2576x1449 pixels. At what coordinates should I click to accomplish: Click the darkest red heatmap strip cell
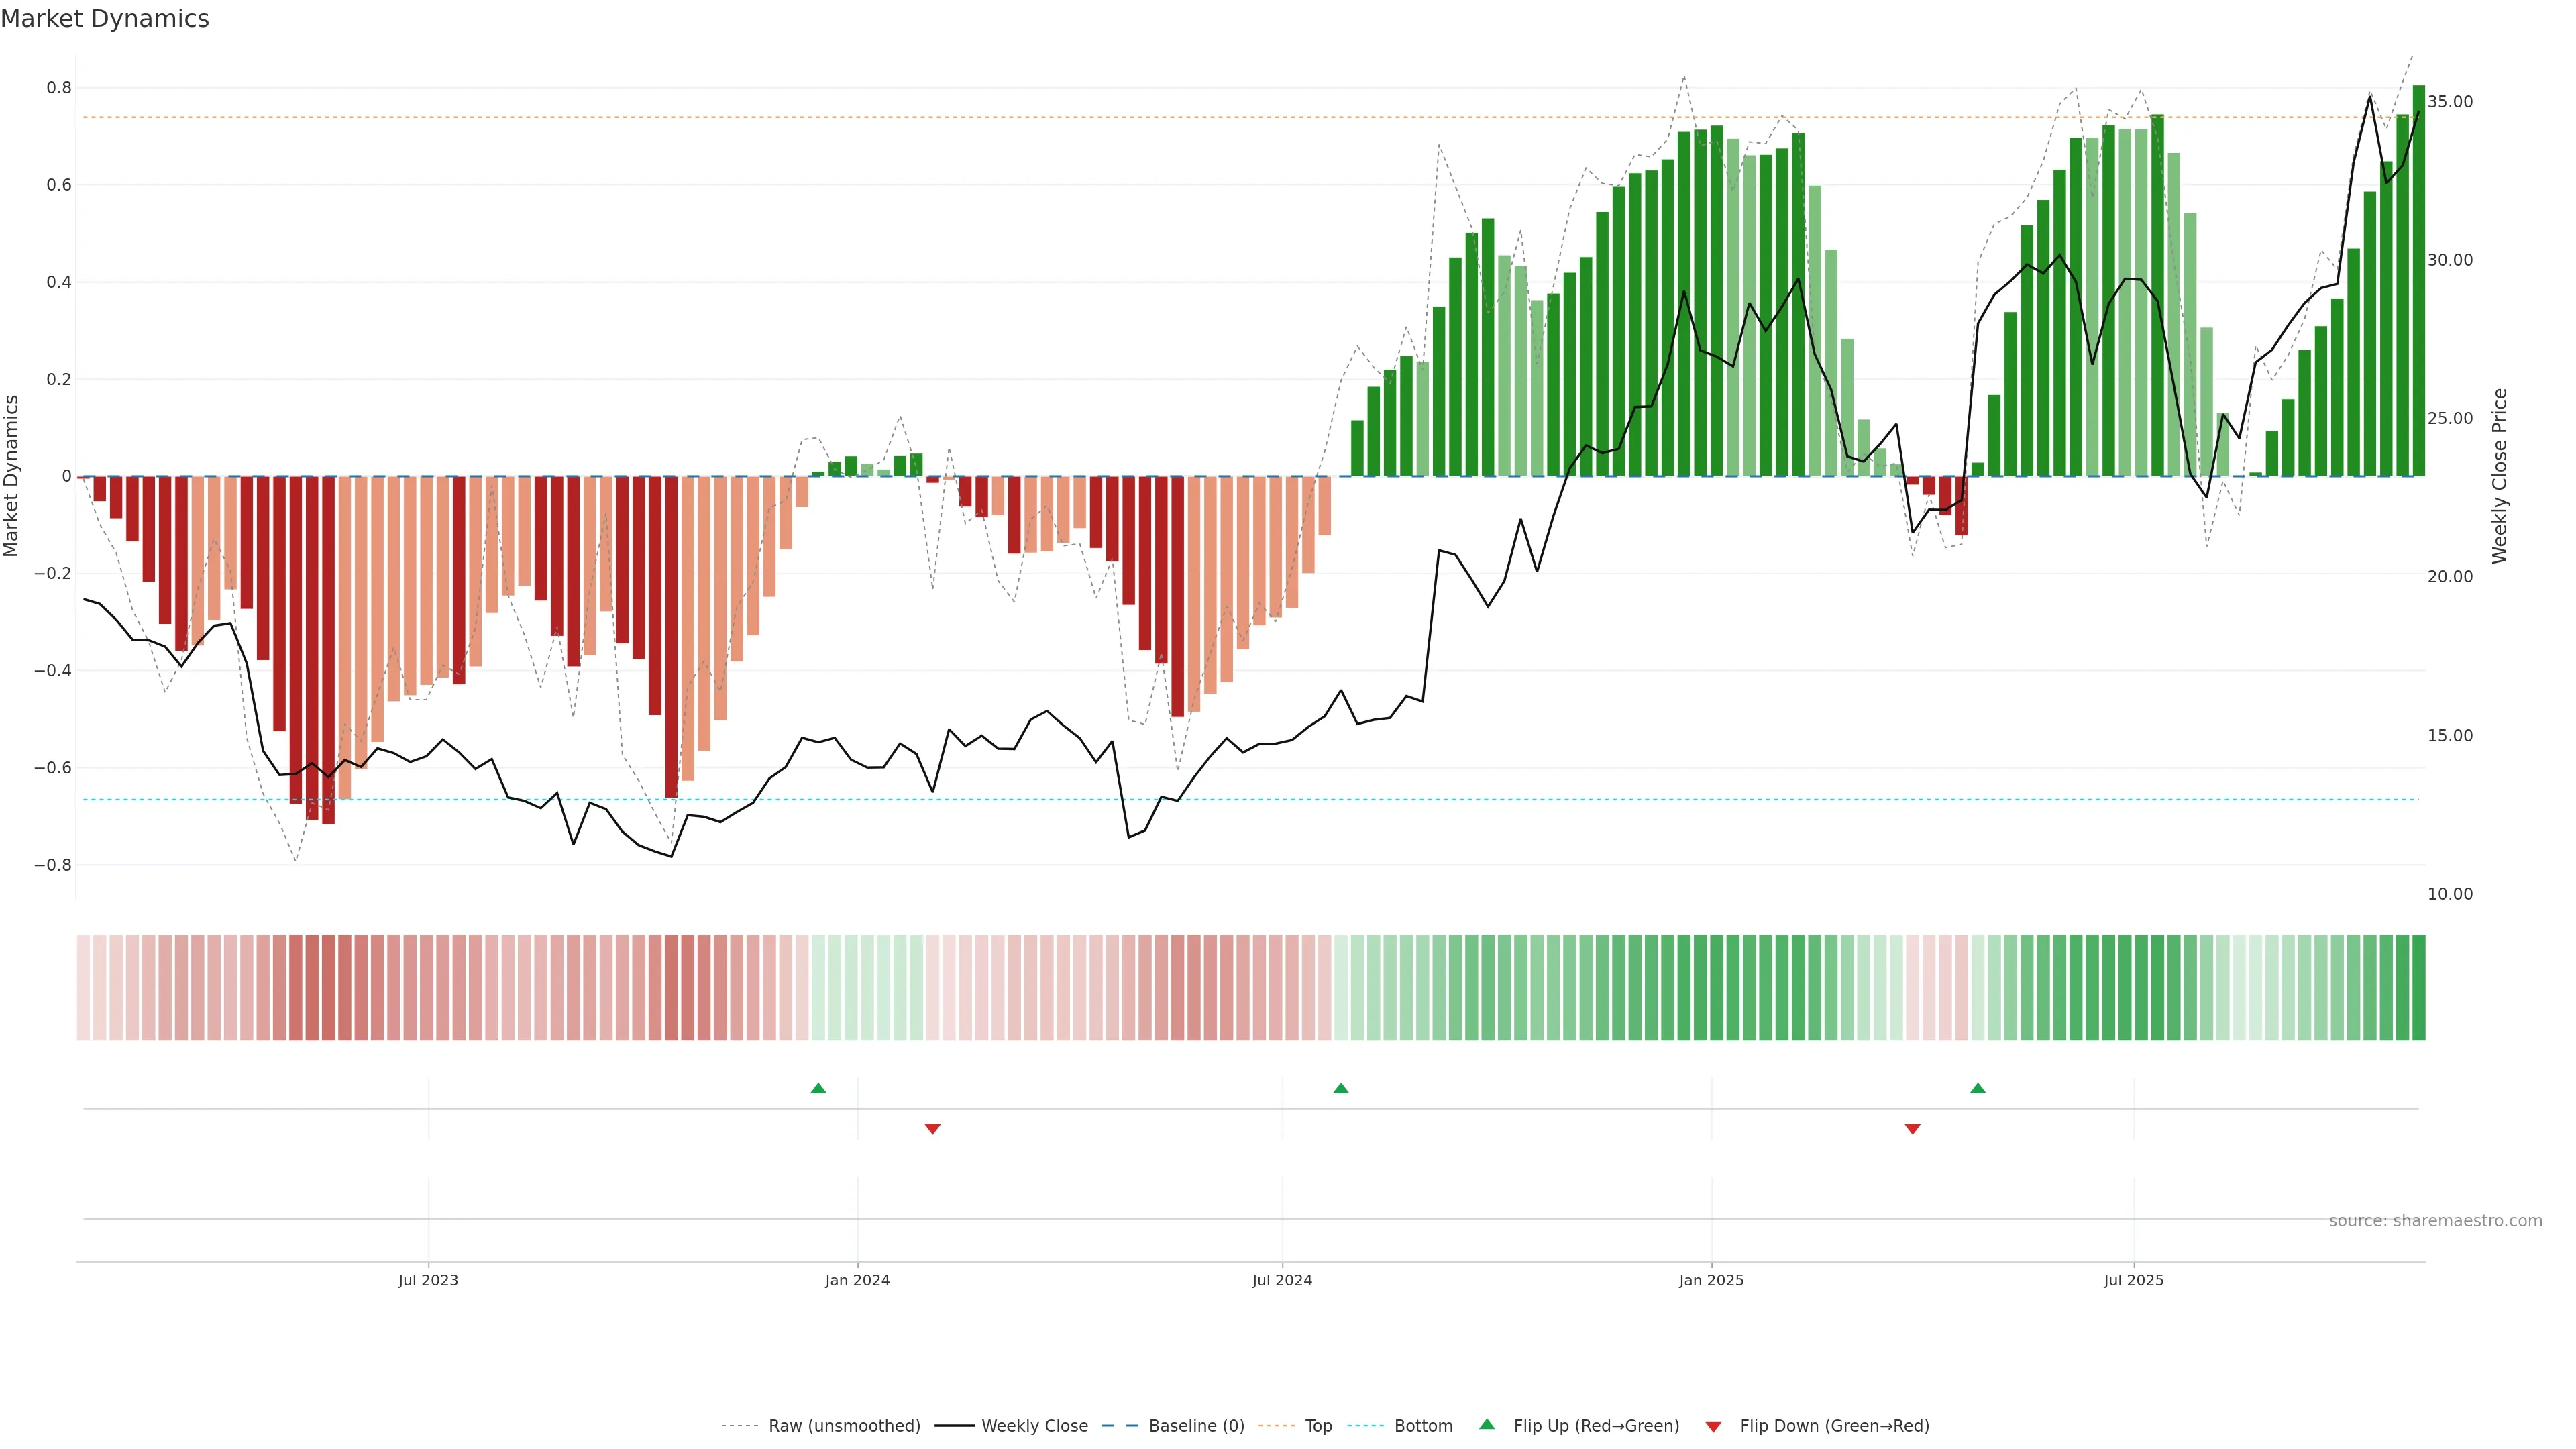328,988
